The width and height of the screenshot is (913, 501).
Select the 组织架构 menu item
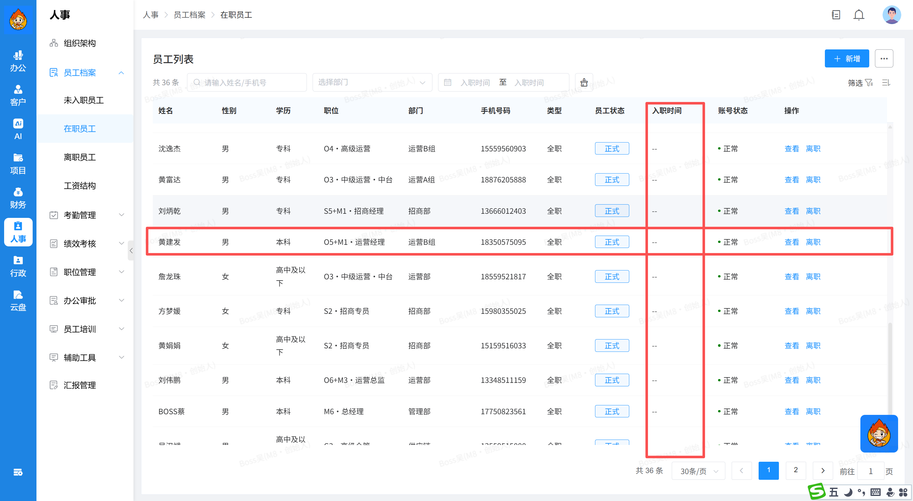(x=80, y=43)
